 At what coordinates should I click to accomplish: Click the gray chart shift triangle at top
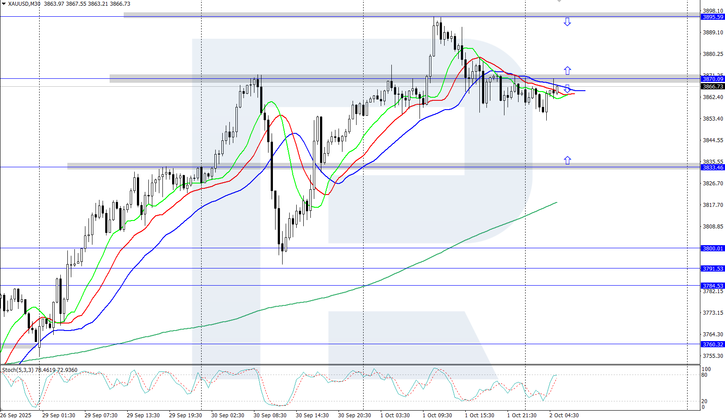pyautogui.click(x=559, y=1)
